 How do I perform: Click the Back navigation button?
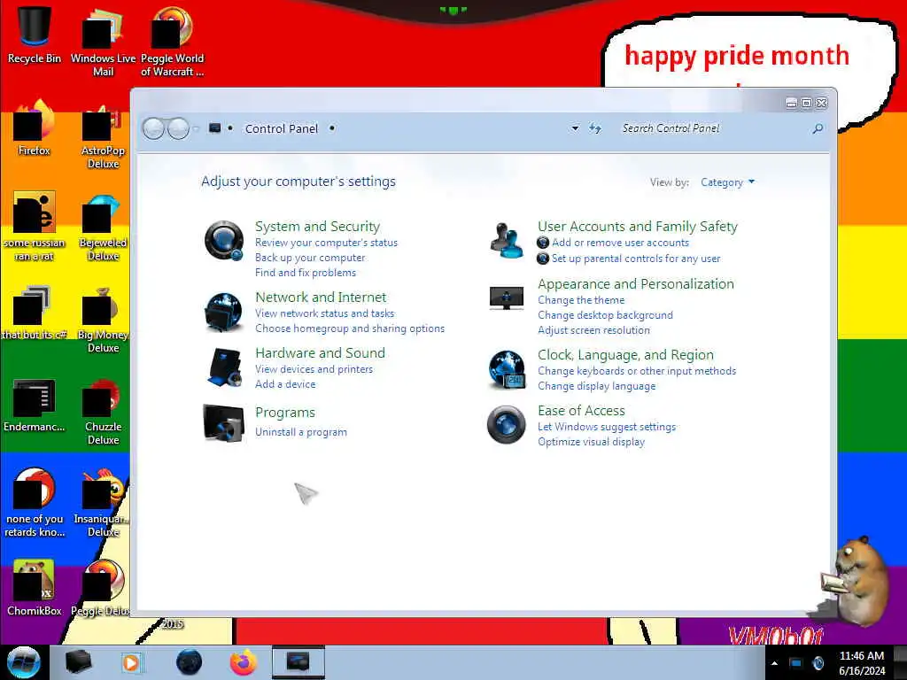tap(153, 128)
